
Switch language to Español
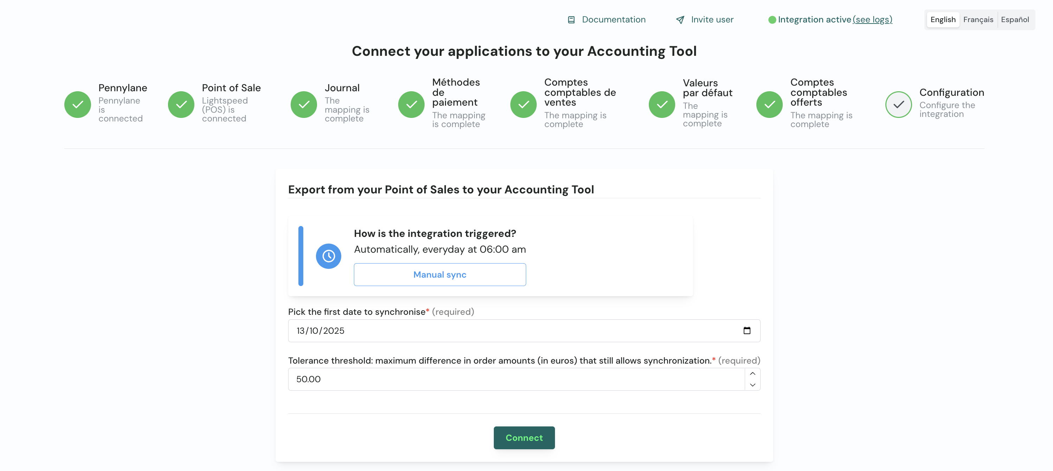[x=1015, y=20]
